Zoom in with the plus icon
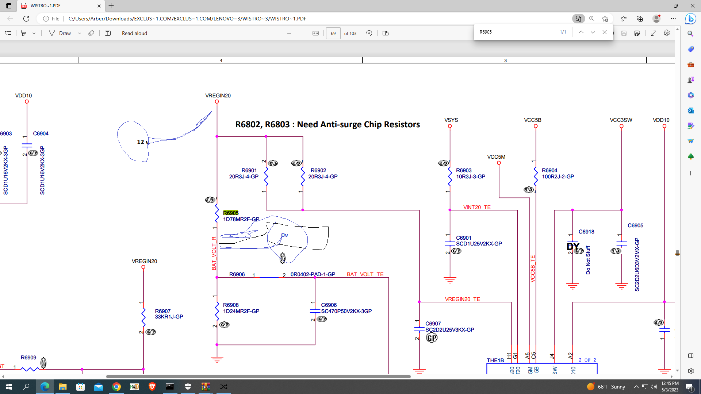 (302, 33)
